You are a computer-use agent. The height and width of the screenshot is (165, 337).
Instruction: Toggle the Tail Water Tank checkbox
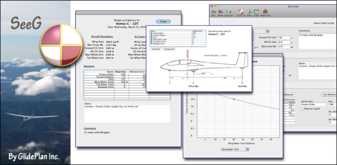(x=151, y=41)
